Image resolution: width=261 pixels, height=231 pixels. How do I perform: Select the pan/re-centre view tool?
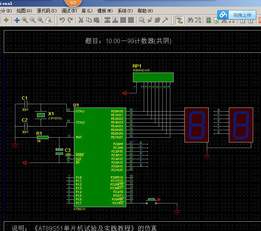(17, 20)
